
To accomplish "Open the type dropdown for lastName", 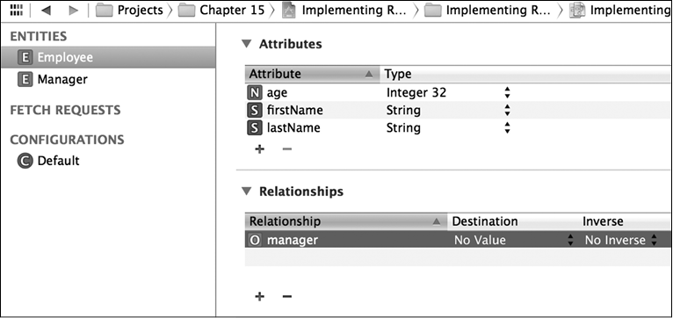I will (x=507, y=128).
